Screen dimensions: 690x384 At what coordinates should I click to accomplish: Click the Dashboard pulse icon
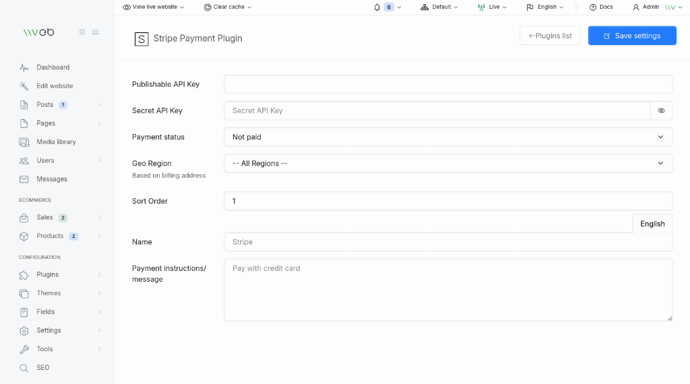point(24,67)
